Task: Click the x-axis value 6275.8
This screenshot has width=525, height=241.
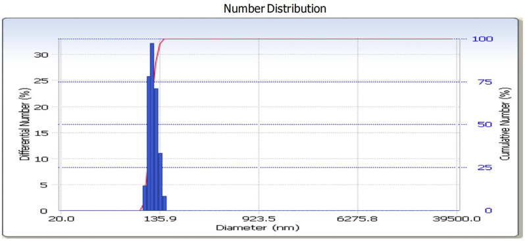Action: (358, 219)
